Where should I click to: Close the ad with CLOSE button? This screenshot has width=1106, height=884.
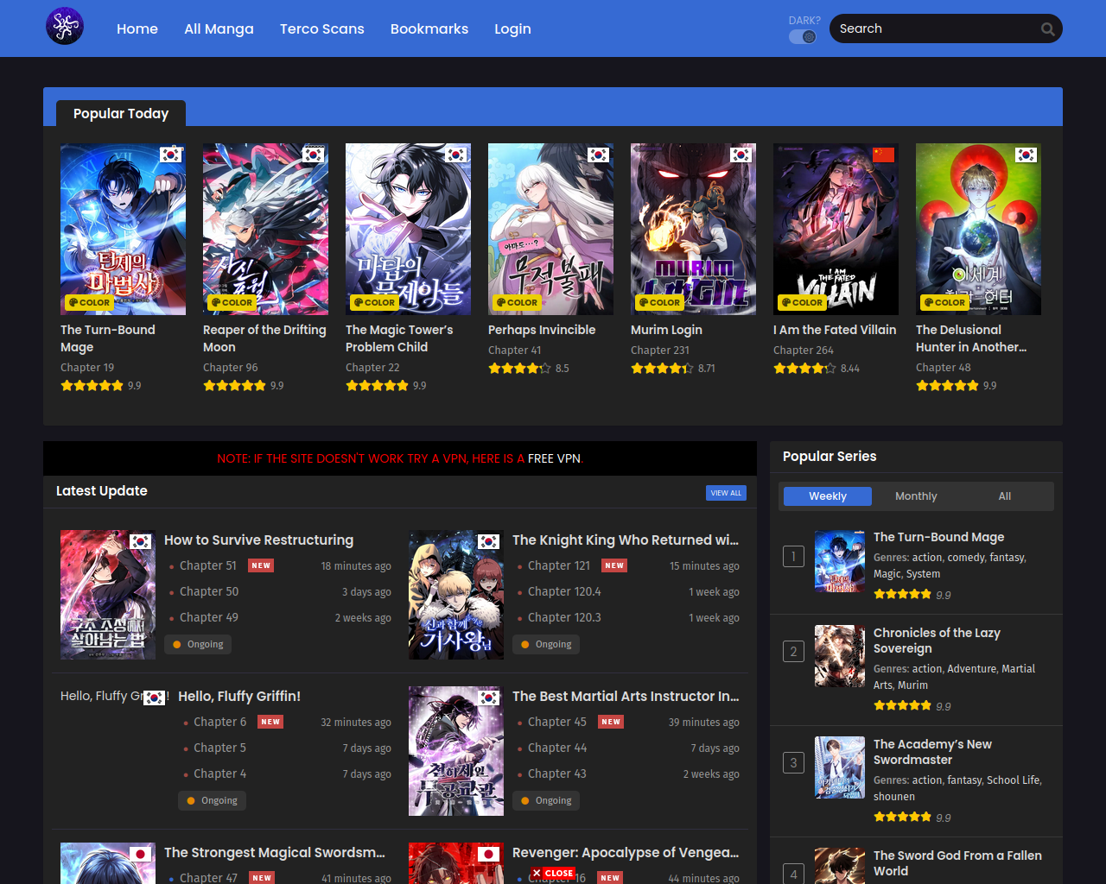553,873
